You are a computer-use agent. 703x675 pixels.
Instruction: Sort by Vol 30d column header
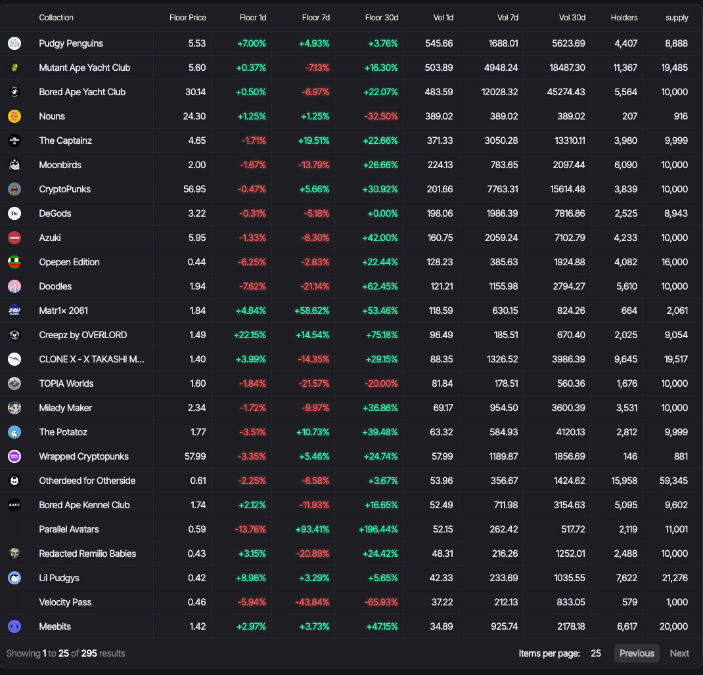point(572,18)
